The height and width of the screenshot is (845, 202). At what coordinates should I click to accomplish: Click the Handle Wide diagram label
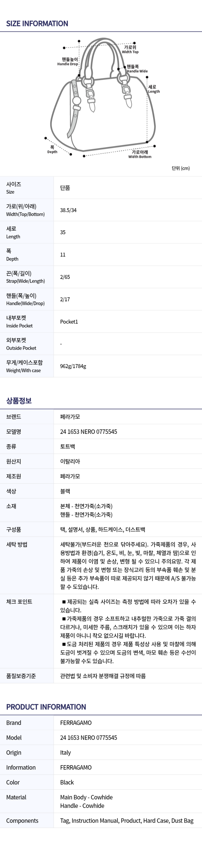click(137, 69)
